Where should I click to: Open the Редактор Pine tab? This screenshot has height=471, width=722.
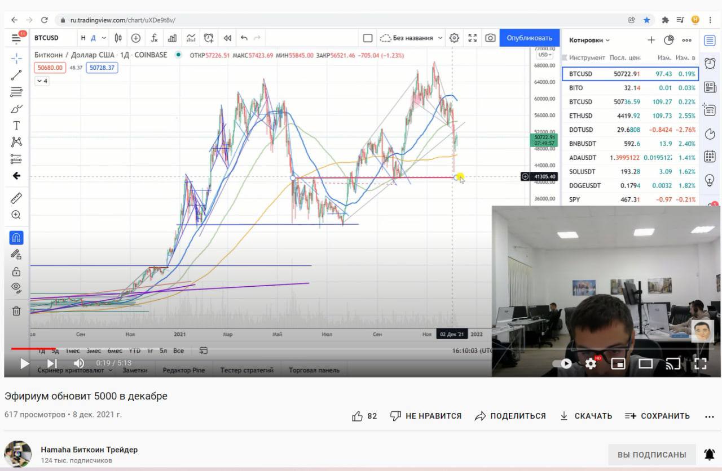point(184,370)
